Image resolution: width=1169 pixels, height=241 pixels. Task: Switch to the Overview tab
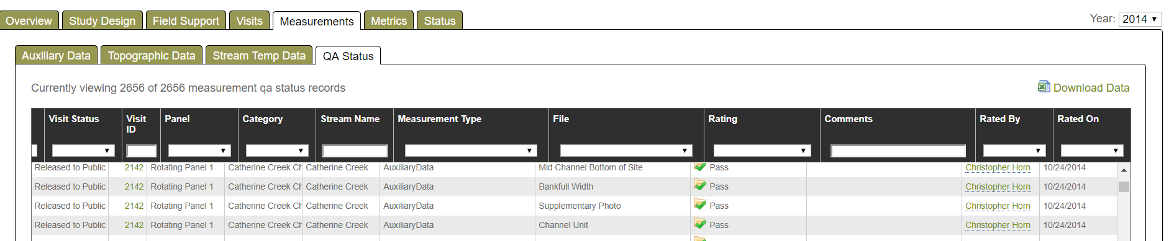pyautogui.click(x=29, y=20)
